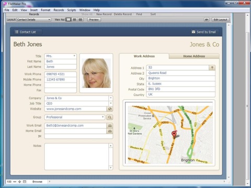This screenshot has width=251, height=188.
Task: Open the Help menu
Action: point(97,10)
